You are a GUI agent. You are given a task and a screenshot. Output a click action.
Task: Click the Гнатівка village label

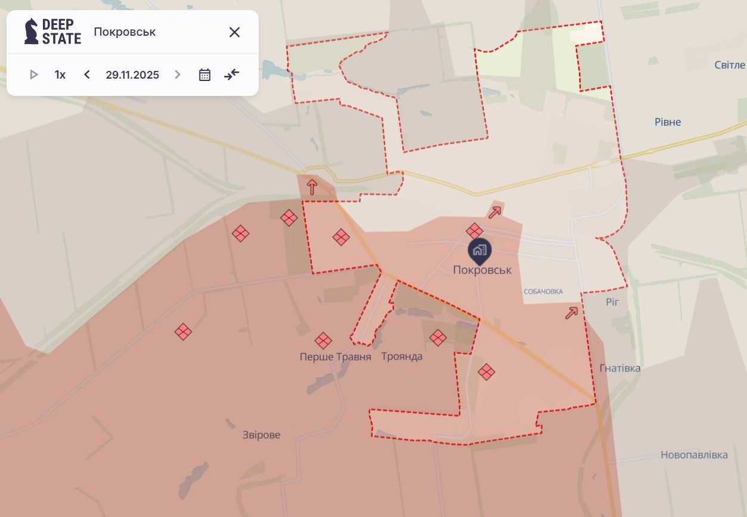[620, 368]
